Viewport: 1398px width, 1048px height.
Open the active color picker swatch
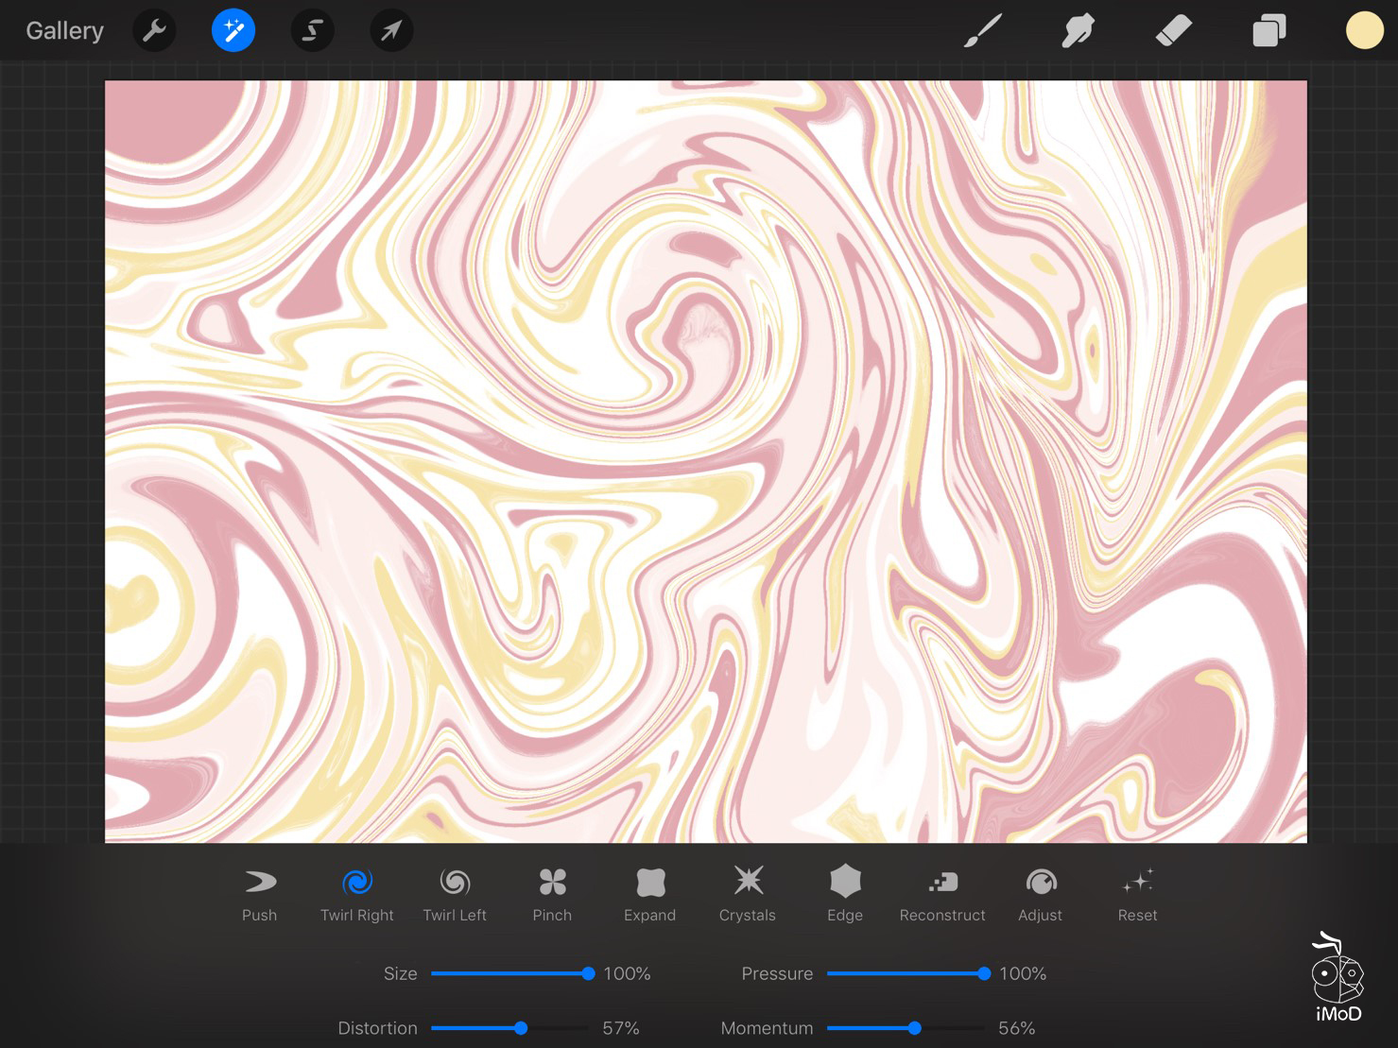click(1364, 31)
